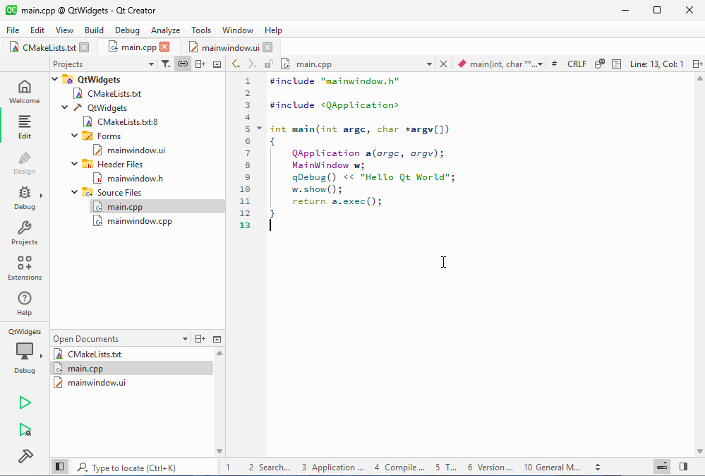The image size is (705, 476).
Task: Go back in editor navigation history
Action: 236,64
